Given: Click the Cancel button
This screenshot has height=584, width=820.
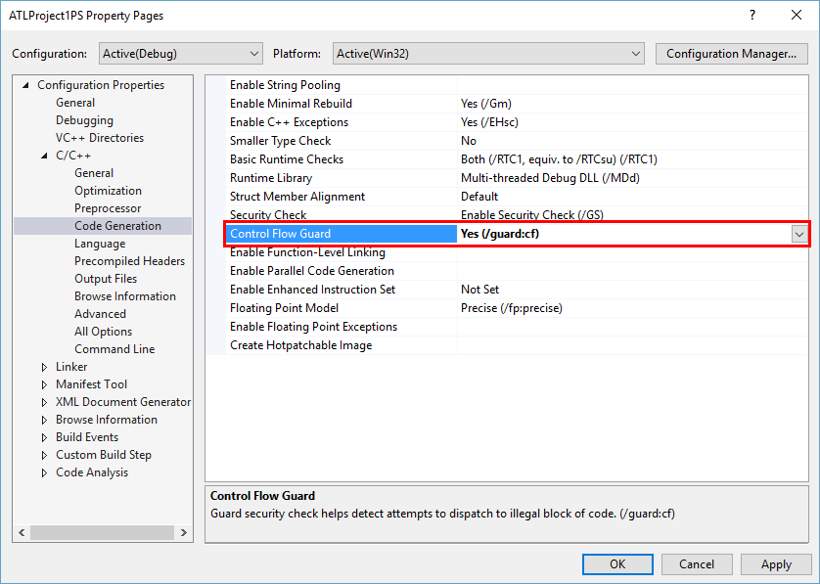Looking at the screenshot, I should tap(697, 564).
